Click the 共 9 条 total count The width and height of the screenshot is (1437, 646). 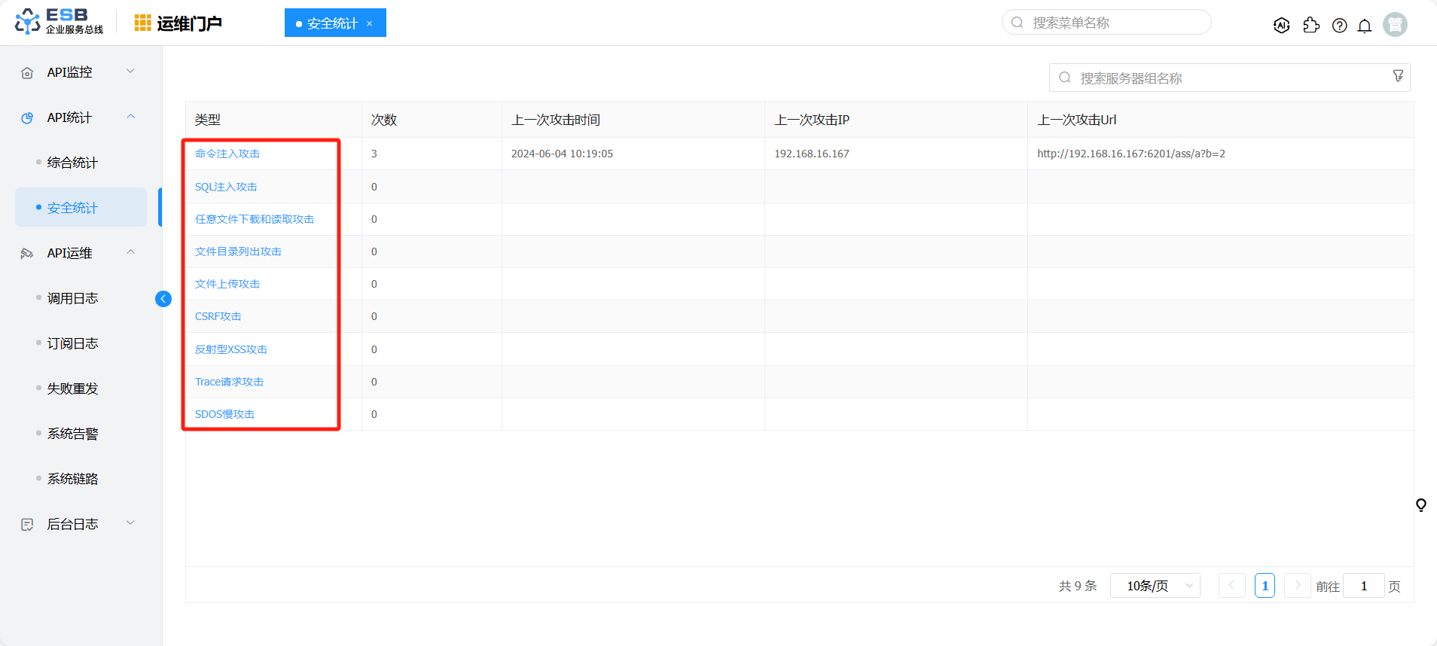[1078, 586]
